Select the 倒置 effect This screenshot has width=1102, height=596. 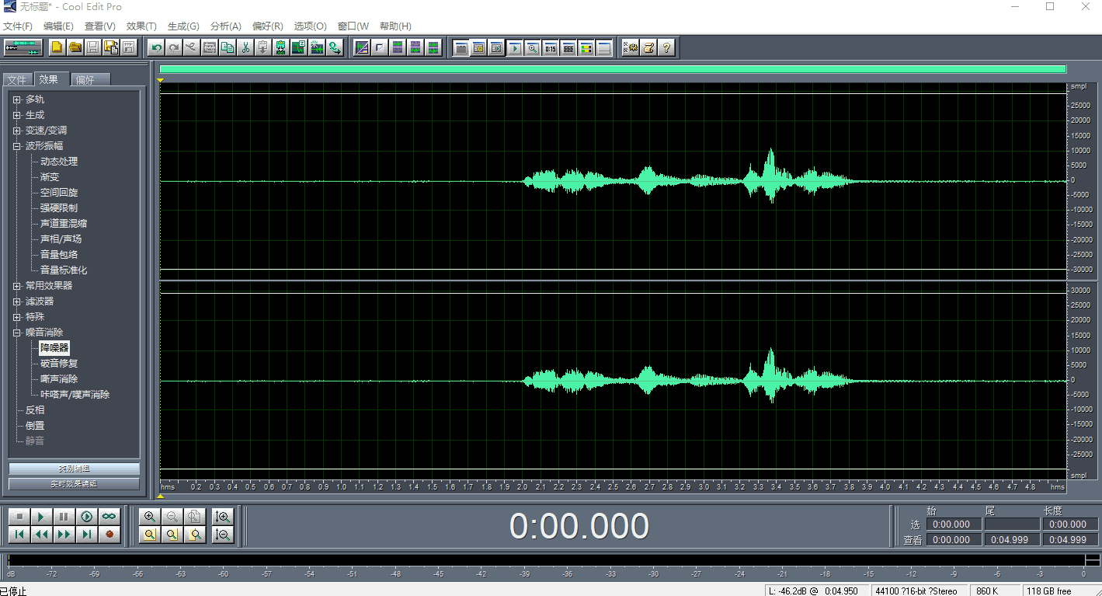click(x=35, y=426)
